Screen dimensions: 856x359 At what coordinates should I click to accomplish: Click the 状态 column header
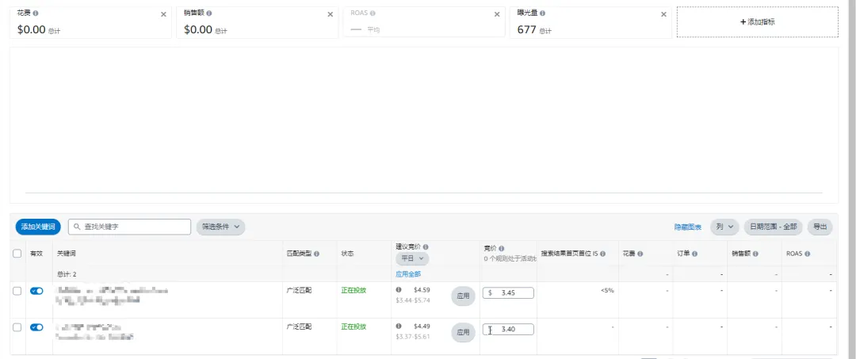pyautogui.click(x=348, y=254)
